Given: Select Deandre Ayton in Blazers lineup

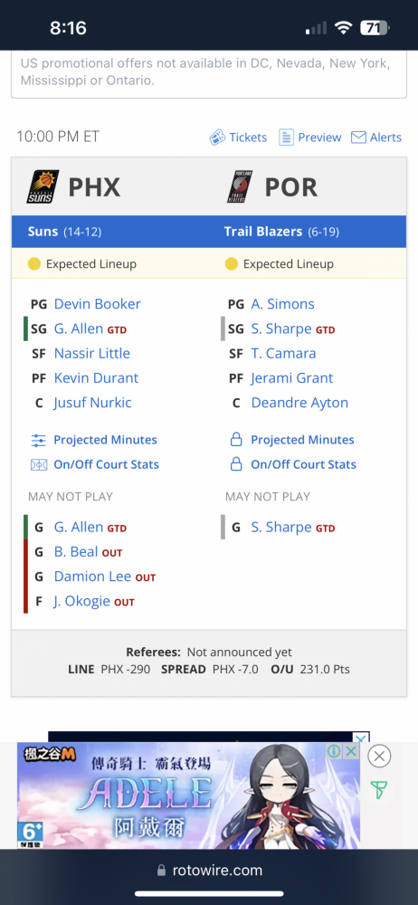Looking at the screenshot, I should (299, 403).
